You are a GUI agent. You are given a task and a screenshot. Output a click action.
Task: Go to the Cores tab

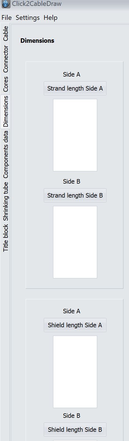(x=6, y=84)
